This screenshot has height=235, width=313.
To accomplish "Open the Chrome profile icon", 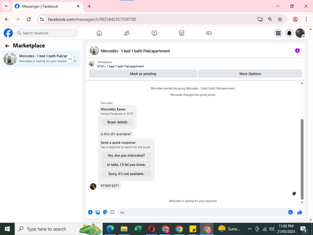I will [295, 19].
